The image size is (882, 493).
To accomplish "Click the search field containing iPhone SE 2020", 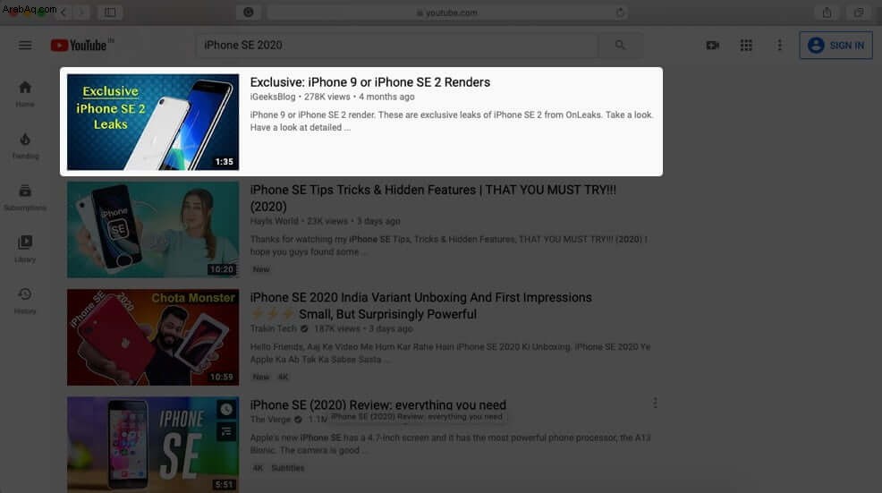I will [x=396, y=45].
